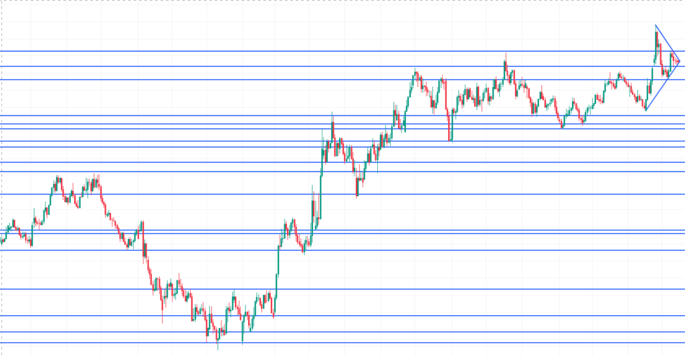Viewport: 685px width, 356px height.
Task: Select the bottommost blue horizontal line
Action: coord(334,343)
